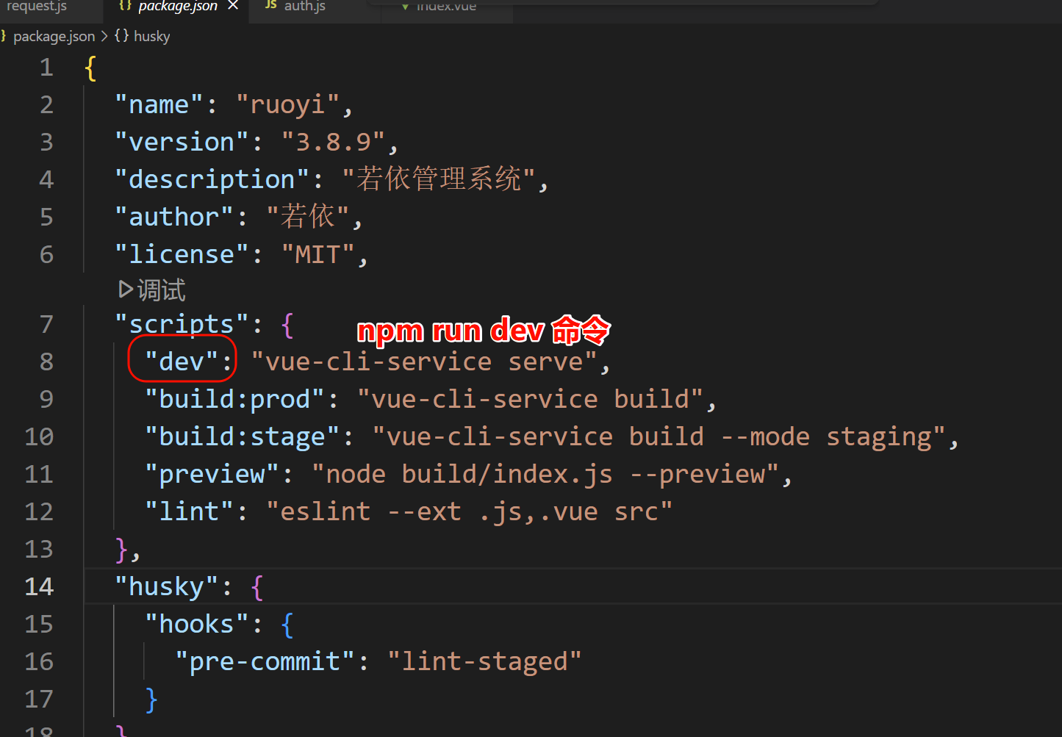Click the "lint-staged" value on line 16
Screen dimensions: 1062x737
click(484, 661)
